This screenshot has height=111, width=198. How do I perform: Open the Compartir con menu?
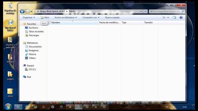click(x=91, y=18)
